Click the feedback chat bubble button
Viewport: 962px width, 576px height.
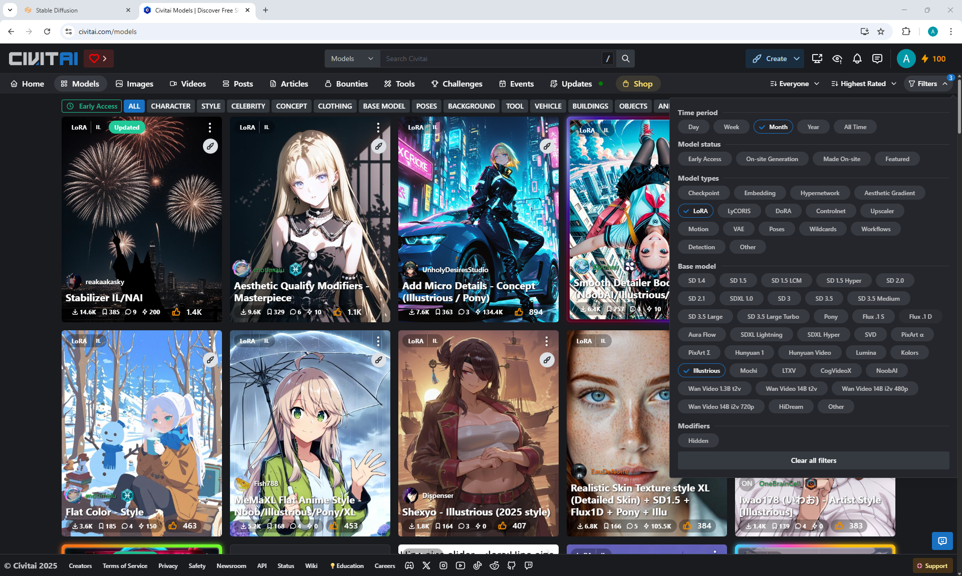click(x=942, y=540)
